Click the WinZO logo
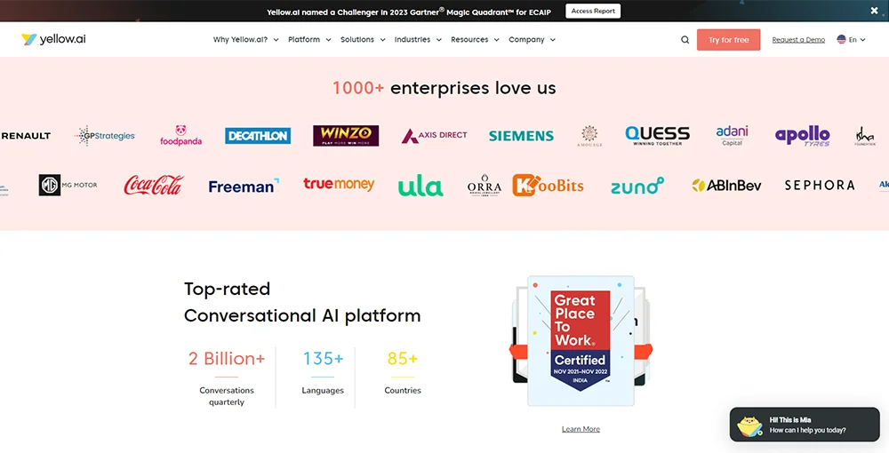Viewport: 889px width, 453px height. click(346, 136)
